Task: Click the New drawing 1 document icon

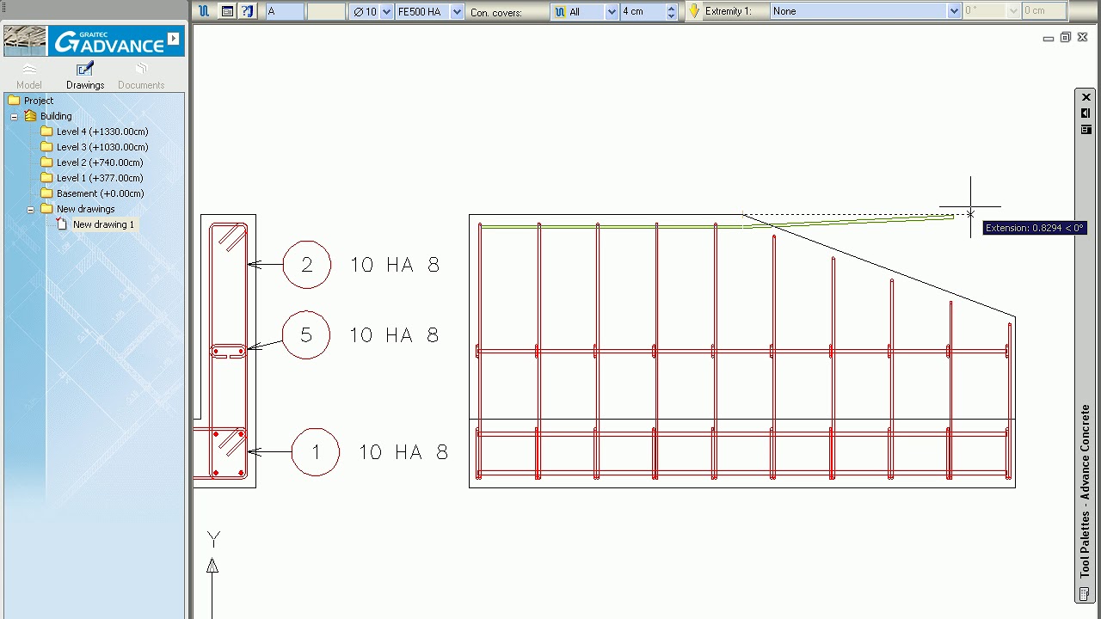Action: pyautogui.click(x=61, y=224)
